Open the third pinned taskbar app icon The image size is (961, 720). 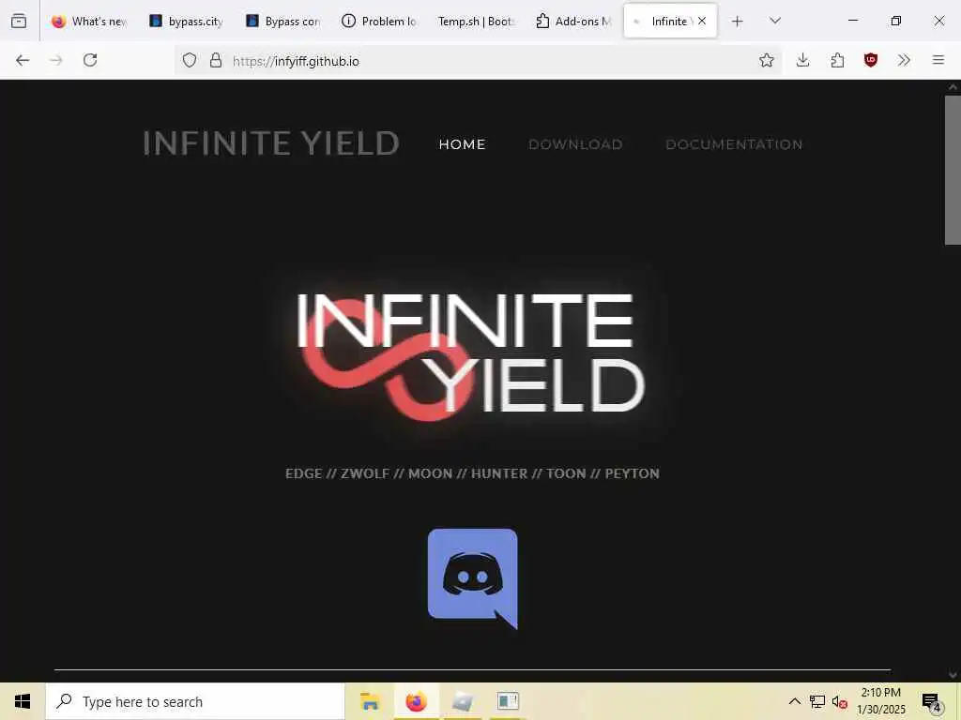[x=462, y=701]
